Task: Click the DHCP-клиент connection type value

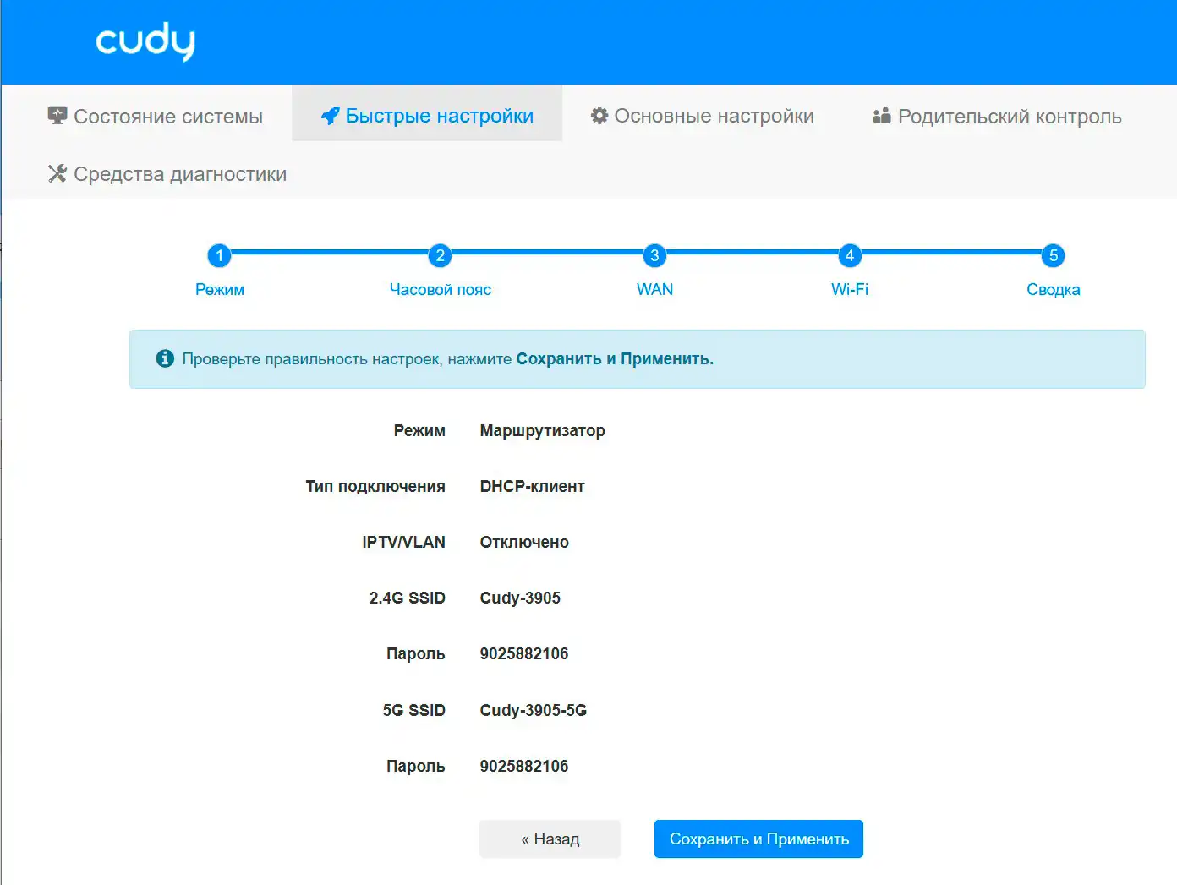Action: pos(533,486)
